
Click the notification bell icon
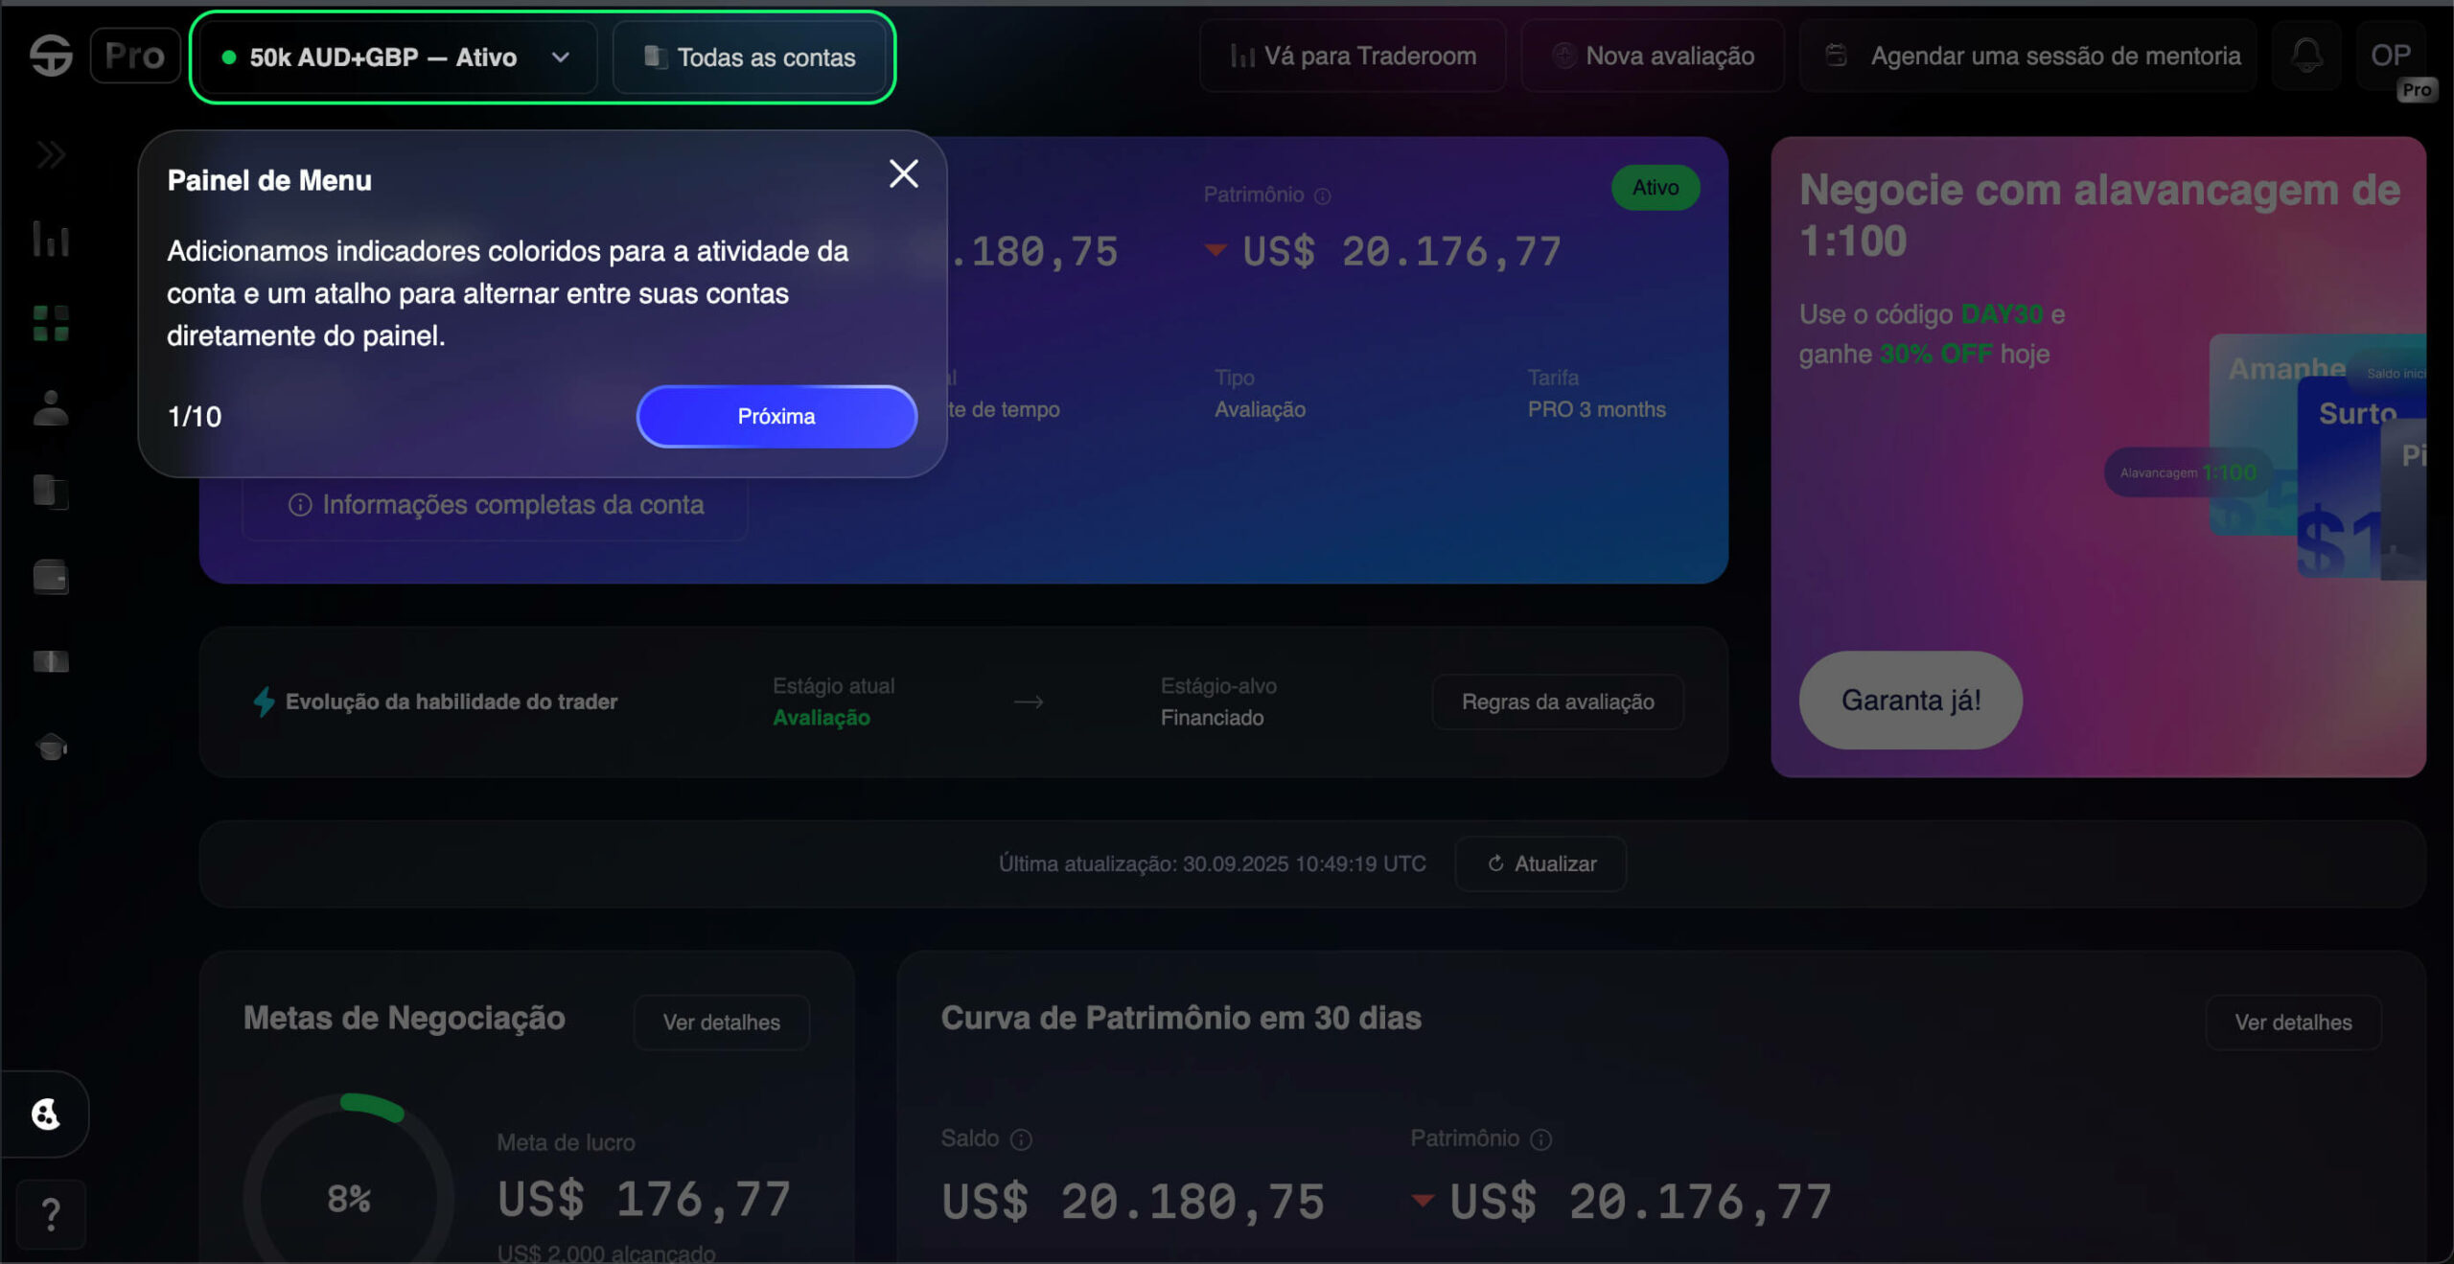[2307, 56]
